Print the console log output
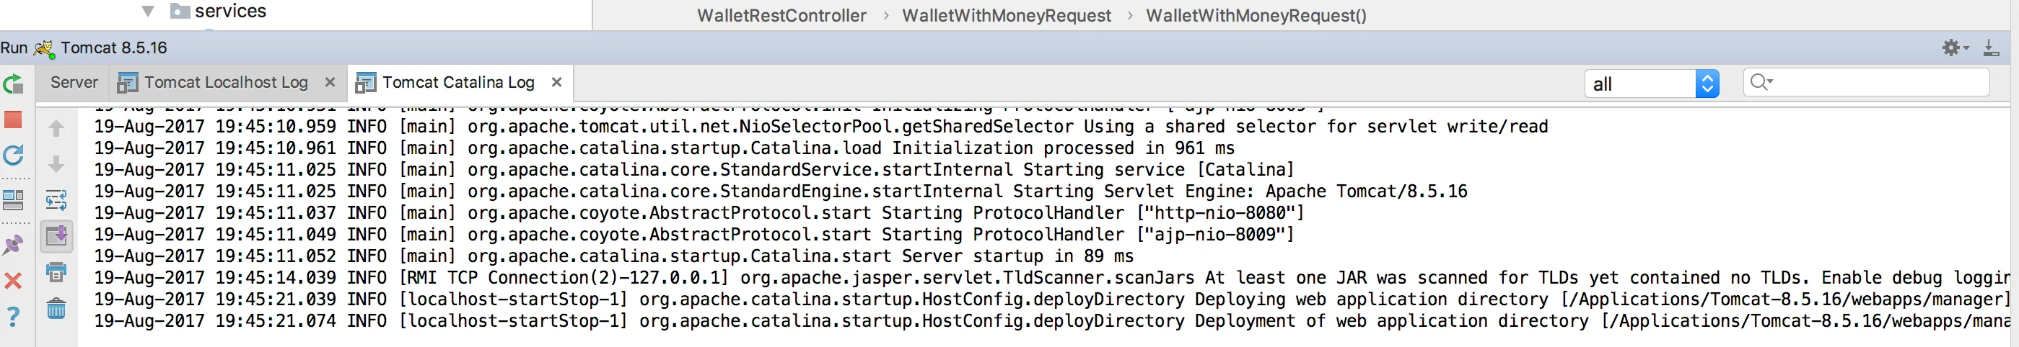 (56, 272)
